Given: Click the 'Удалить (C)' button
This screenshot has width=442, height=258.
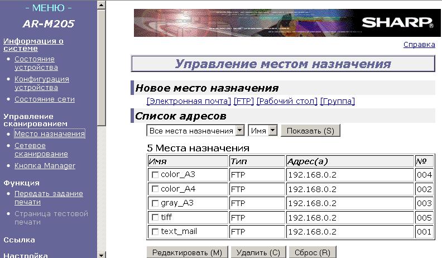Looking at the screenshot, I should pos(258,252).
